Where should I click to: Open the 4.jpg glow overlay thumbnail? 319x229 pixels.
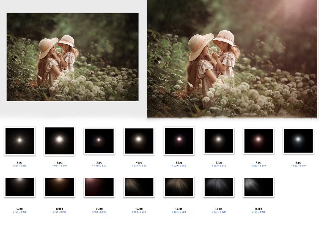(139, 141)
